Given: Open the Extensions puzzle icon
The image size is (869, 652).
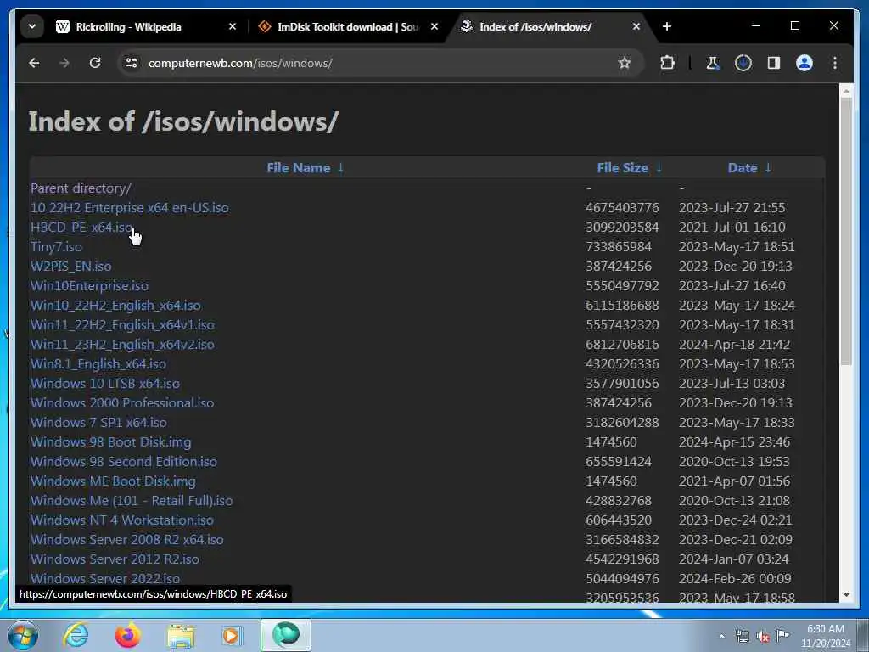Looking at the screenshot, I should [x=667, y=63].
